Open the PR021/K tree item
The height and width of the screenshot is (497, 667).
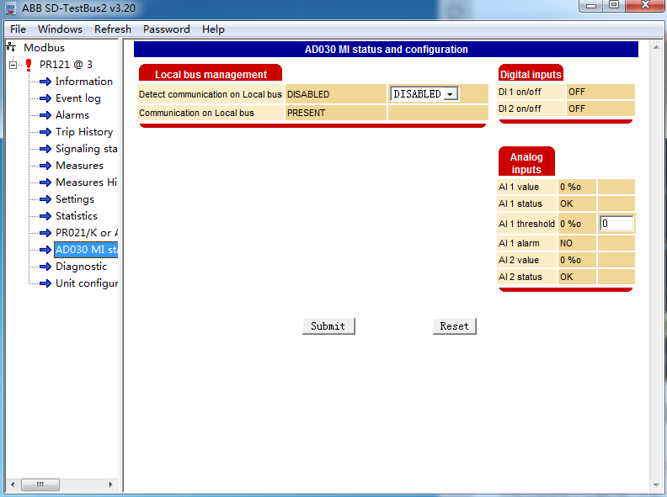(x=87, y=233)
